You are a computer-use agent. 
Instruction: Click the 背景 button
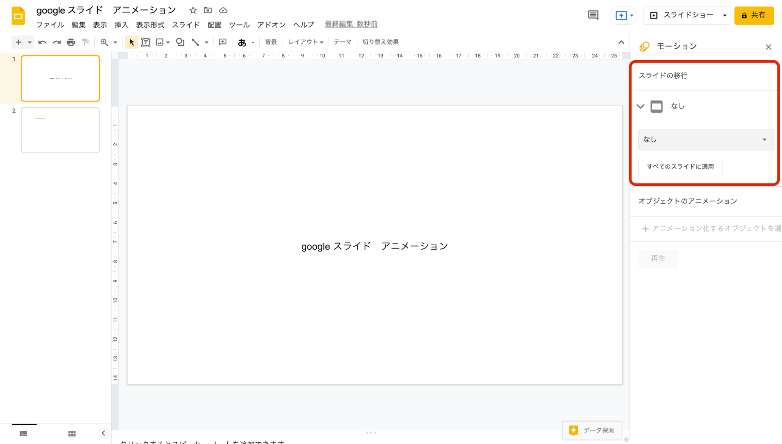(x=271, y=42)
